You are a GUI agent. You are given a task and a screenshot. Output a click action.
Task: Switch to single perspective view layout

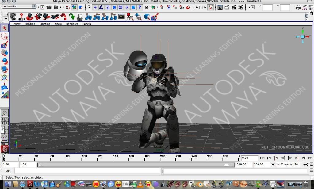tap(5, 113)
